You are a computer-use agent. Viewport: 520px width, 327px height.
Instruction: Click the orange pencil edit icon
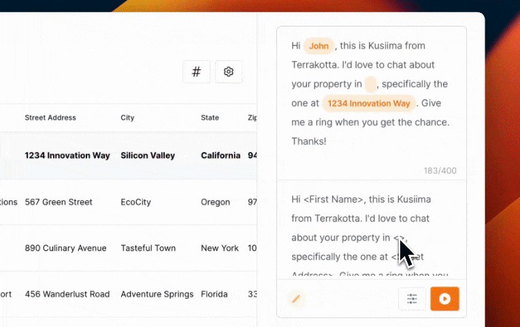tap(296, 299)
